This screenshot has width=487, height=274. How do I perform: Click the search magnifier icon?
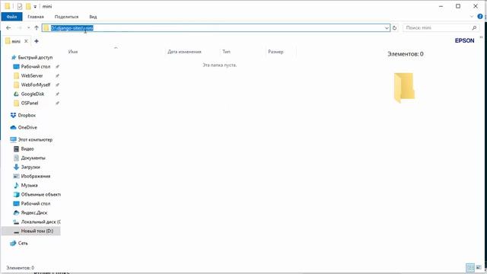click(x=474, y=28)
